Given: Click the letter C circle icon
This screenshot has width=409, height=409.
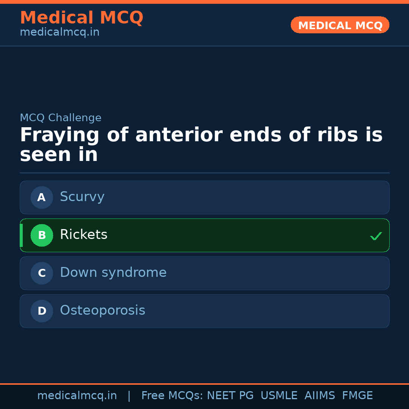Looking at the screenshot, I should [42, 273].
